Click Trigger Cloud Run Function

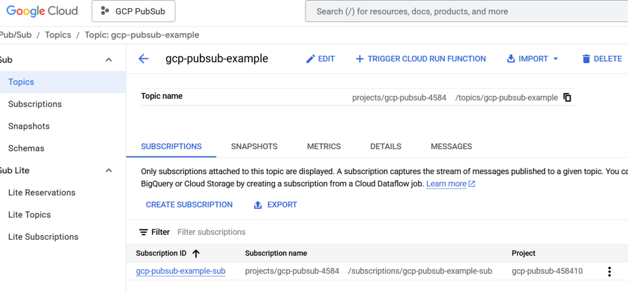421,59
